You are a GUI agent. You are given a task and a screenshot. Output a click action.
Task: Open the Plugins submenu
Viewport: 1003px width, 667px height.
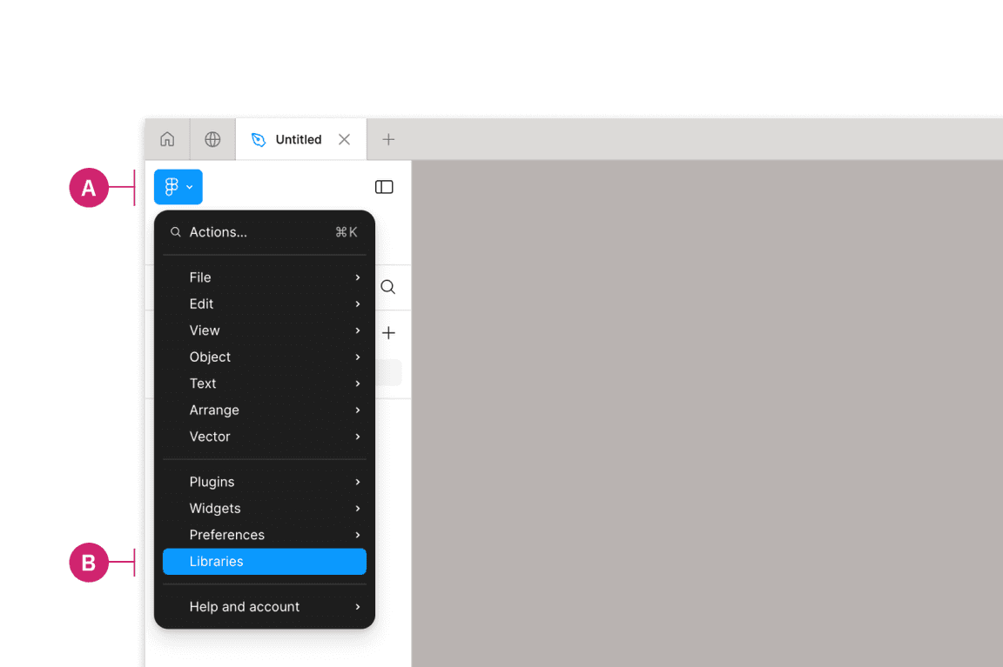(x=264, y=482)
